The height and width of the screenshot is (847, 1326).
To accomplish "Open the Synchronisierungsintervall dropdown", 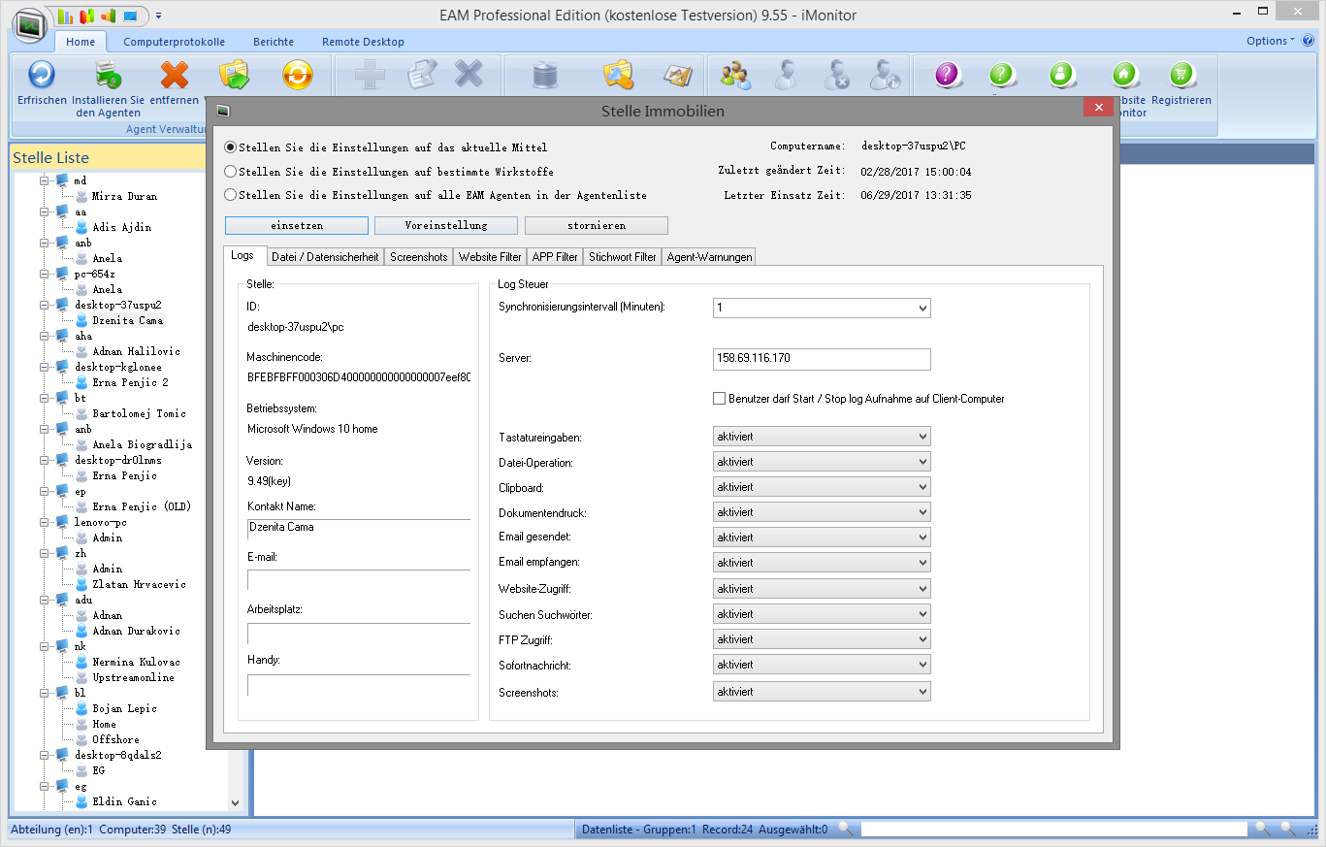I will (822, 309).
